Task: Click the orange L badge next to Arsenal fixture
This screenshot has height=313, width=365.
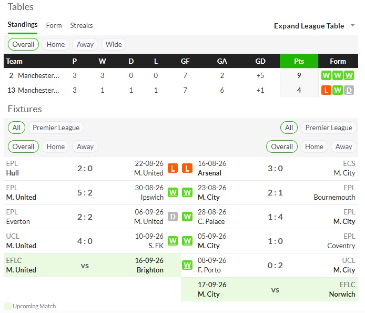Action: point(187,168)
